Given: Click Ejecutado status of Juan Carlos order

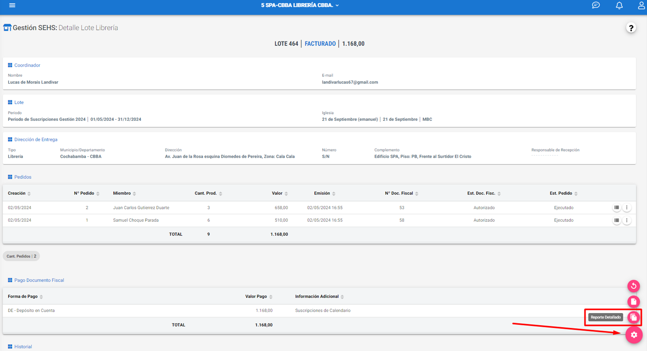Looking at the screenshot, I should [563, 207].
